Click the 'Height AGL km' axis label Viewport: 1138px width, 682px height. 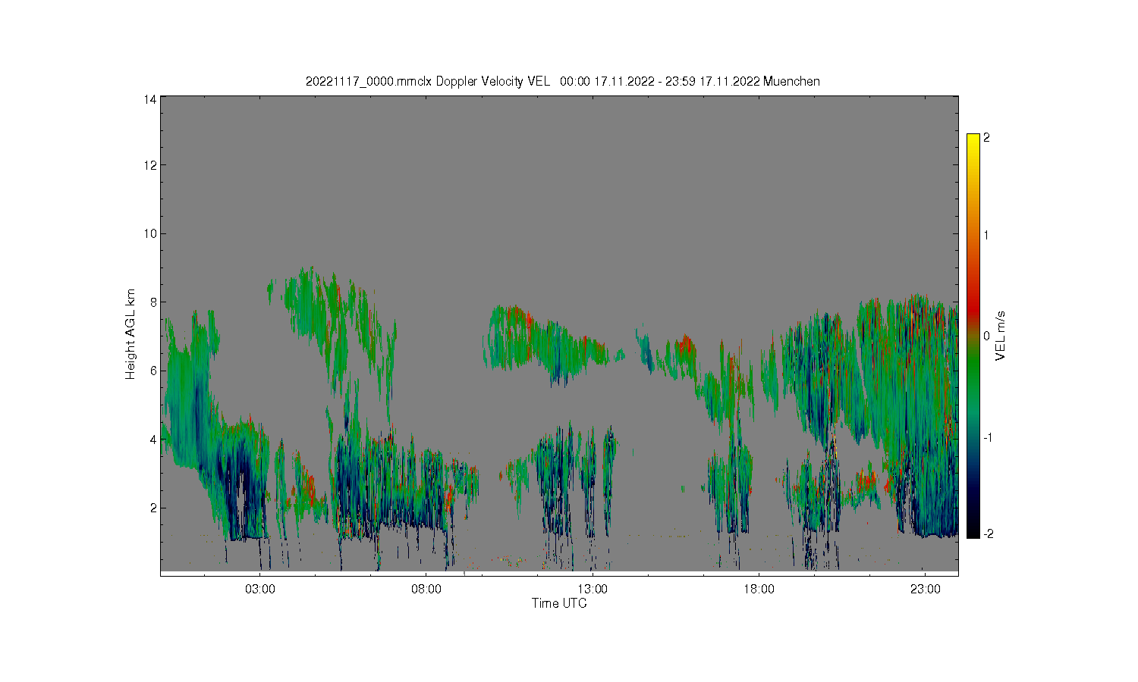(x=130, y=334)
